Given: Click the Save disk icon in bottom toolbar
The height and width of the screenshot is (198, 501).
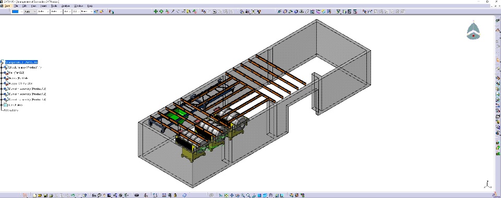Looking at the screenshot, I should tap(45, 195).
